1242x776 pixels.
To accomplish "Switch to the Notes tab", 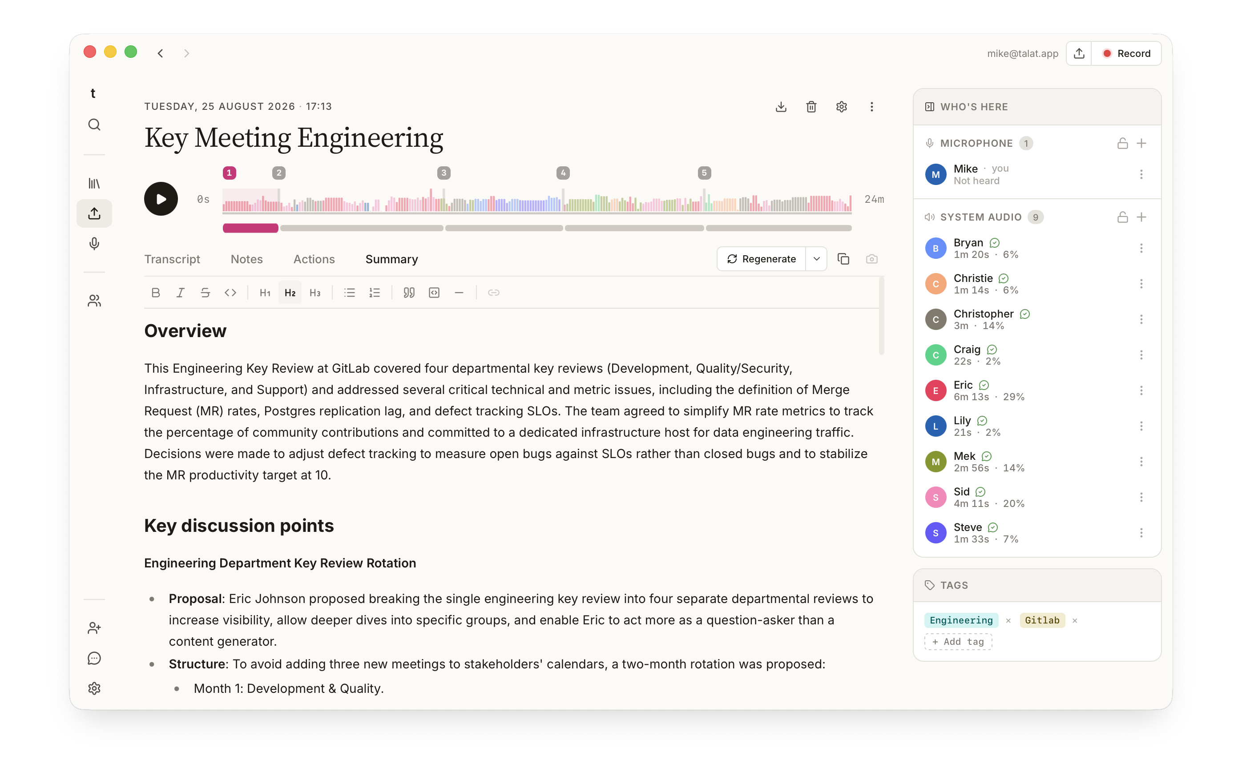I will [247, 259].
